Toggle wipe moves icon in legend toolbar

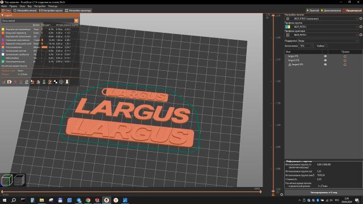pyautogui.click(x=9, y=82)
